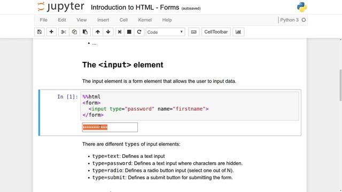Click the "firstname" name value in code
This screenshot has height=192, width=342.
[x=189, y=109]
